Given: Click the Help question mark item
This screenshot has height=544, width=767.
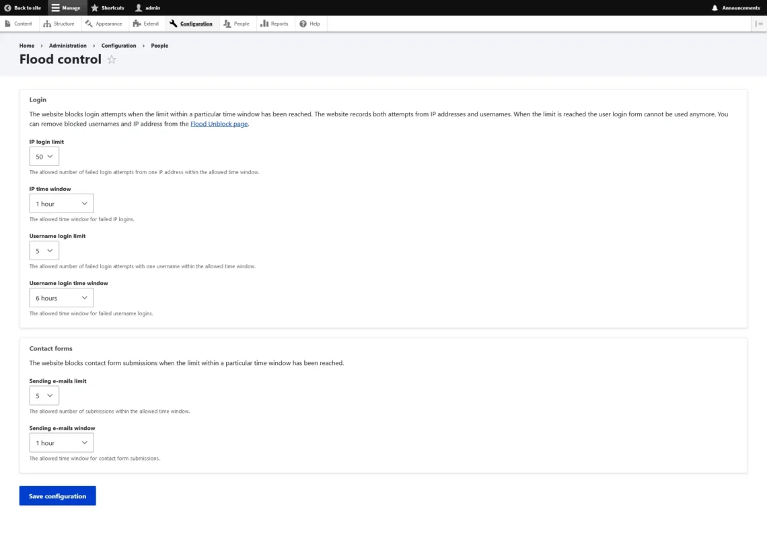Looking at the screenshot, I should 309,24.
